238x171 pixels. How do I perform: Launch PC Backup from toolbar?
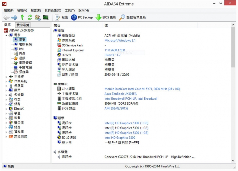tap(82, 17)
